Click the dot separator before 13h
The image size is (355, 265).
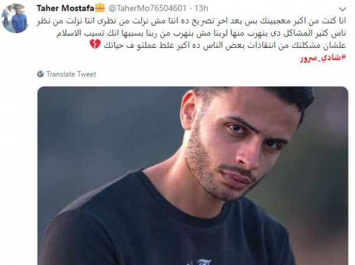pos(191,9)
